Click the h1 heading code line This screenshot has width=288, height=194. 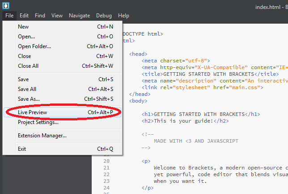(201, 114)
